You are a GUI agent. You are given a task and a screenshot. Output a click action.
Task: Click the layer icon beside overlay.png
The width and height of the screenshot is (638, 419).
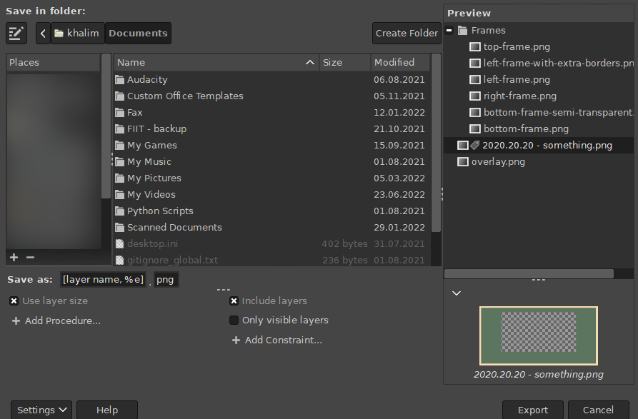[x=462, y=161]
